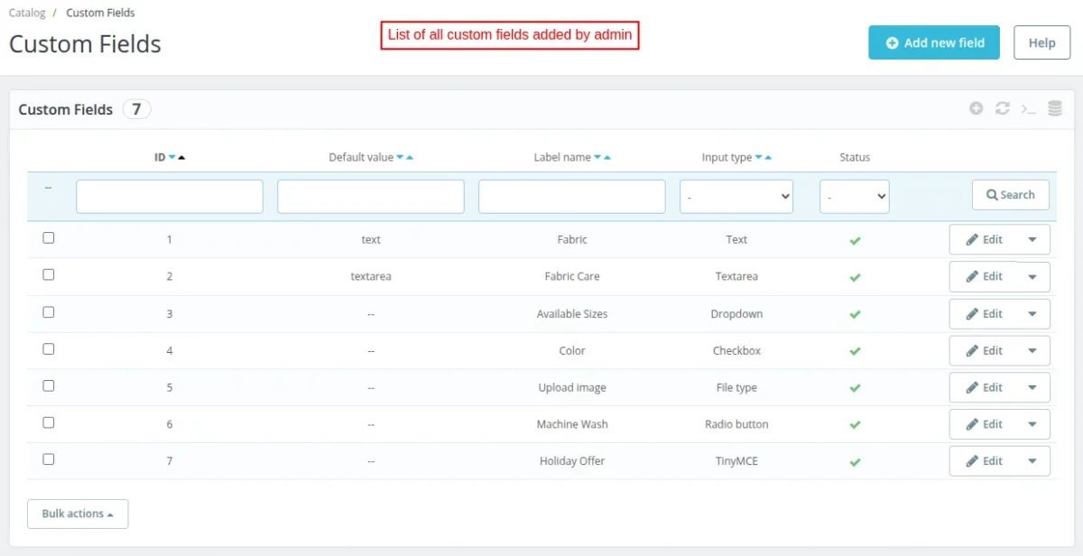
Task: Click the green status check for Holiday Offer
Action: tap(854, 461)
